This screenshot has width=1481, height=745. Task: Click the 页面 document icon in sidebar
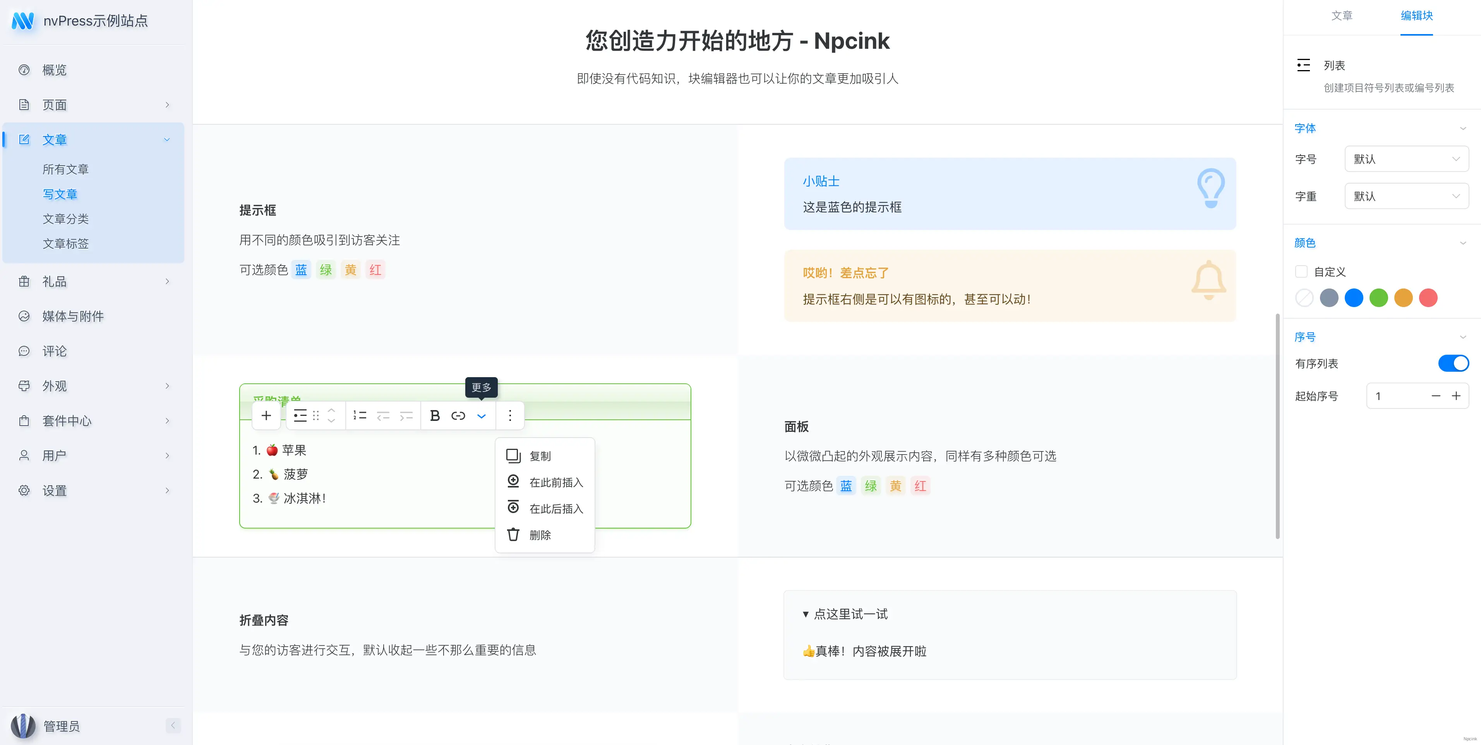click(x=24, y=105)
